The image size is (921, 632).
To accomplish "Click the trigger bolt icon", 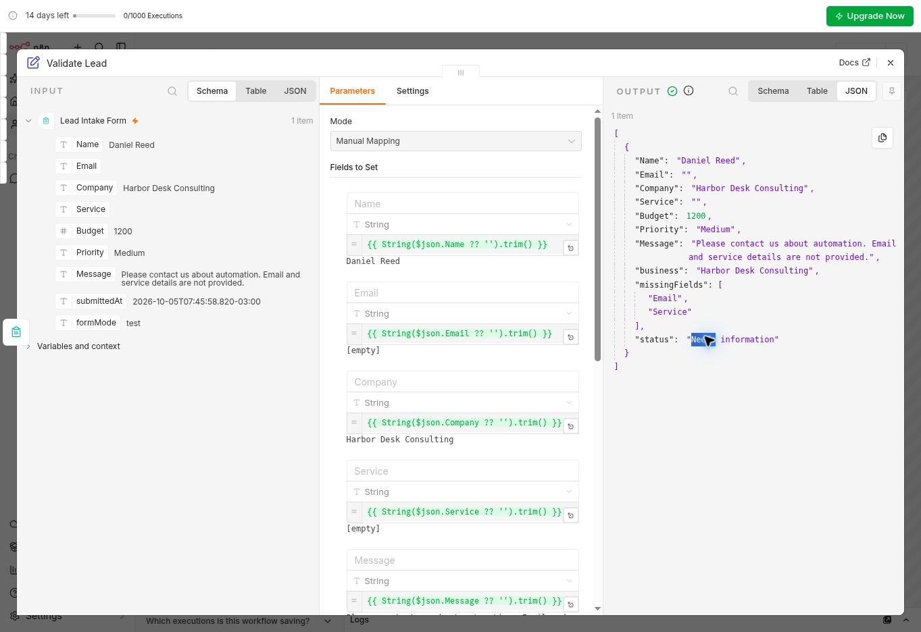I will point(135,121).
